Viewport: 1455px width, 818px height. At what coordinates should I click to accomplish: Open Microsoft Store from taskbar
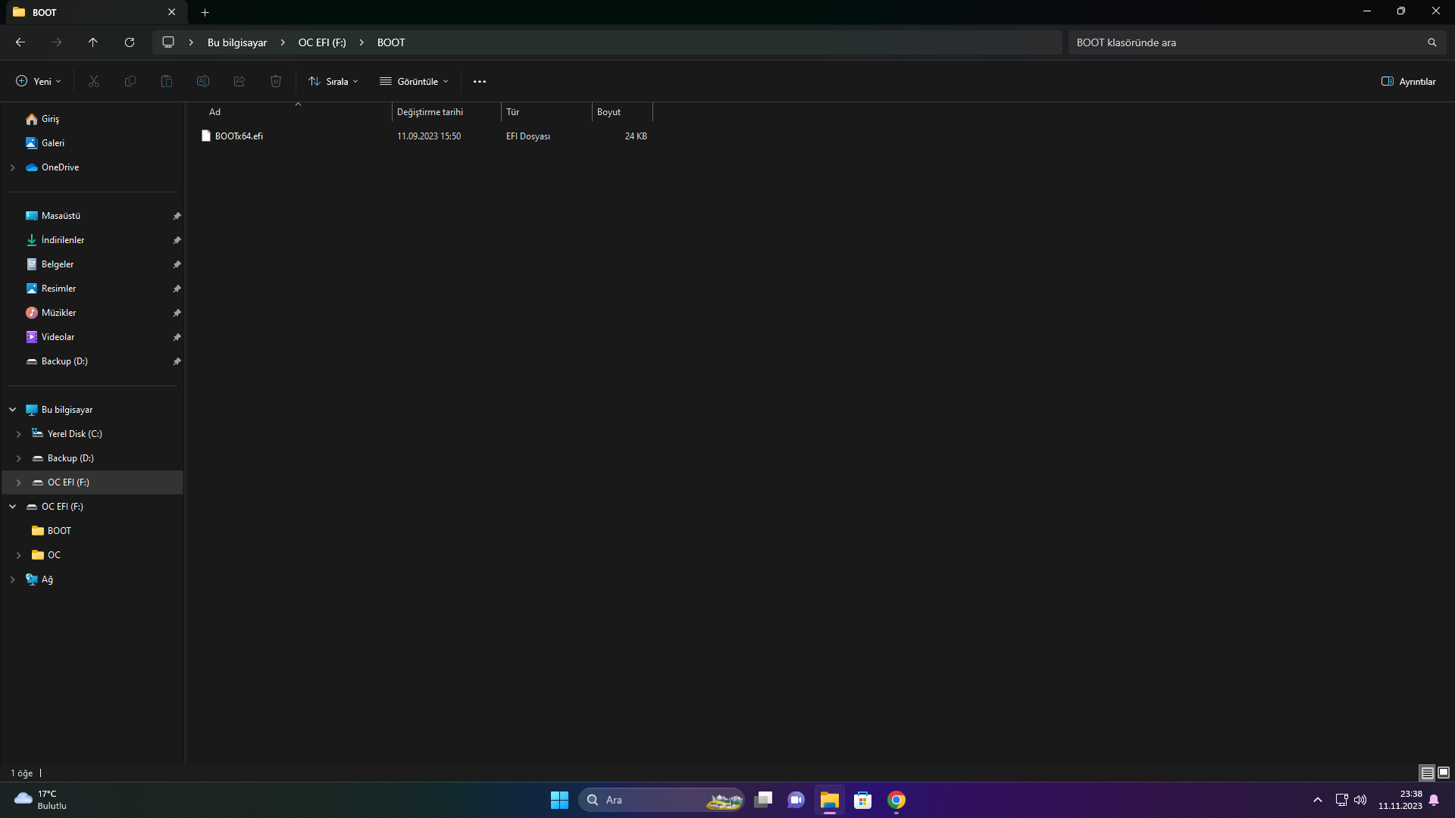tap(862, 800)
